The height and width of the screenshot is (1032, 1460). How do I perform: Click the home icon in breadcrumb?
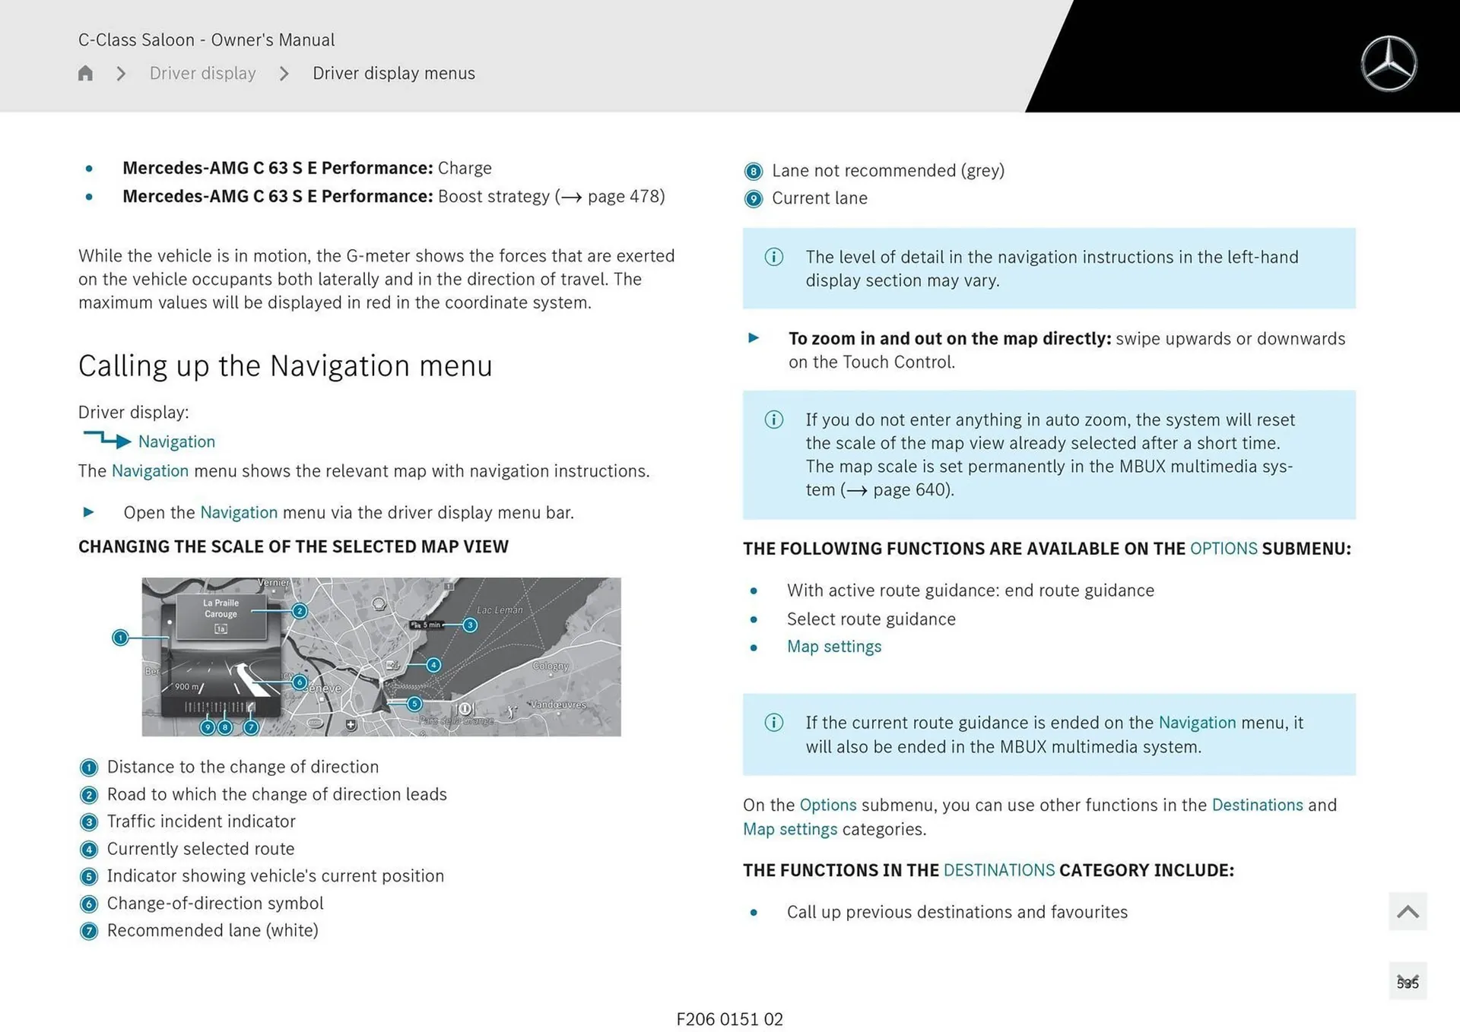click(85, 73)
